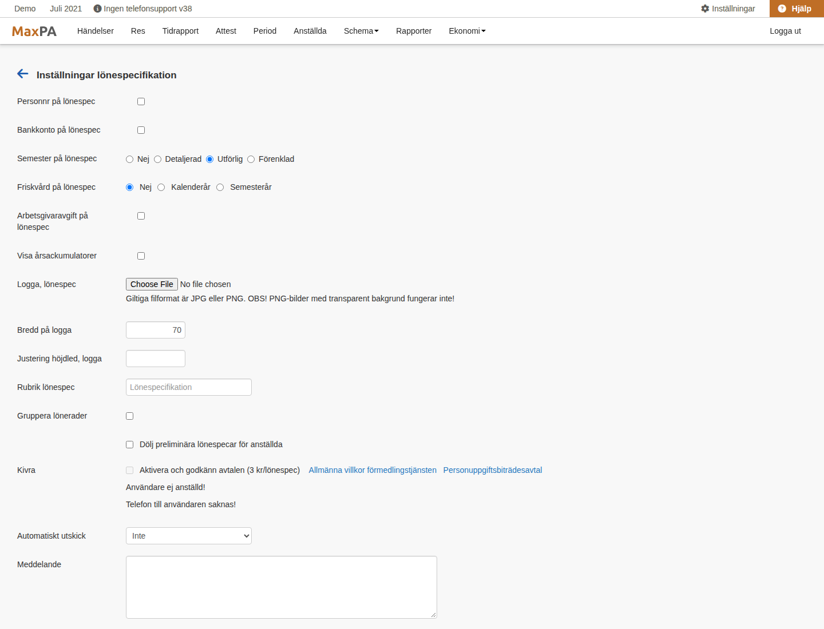Select the Utförlig radio option
This screenshot has height=629, width=824.
click(209, 159)
